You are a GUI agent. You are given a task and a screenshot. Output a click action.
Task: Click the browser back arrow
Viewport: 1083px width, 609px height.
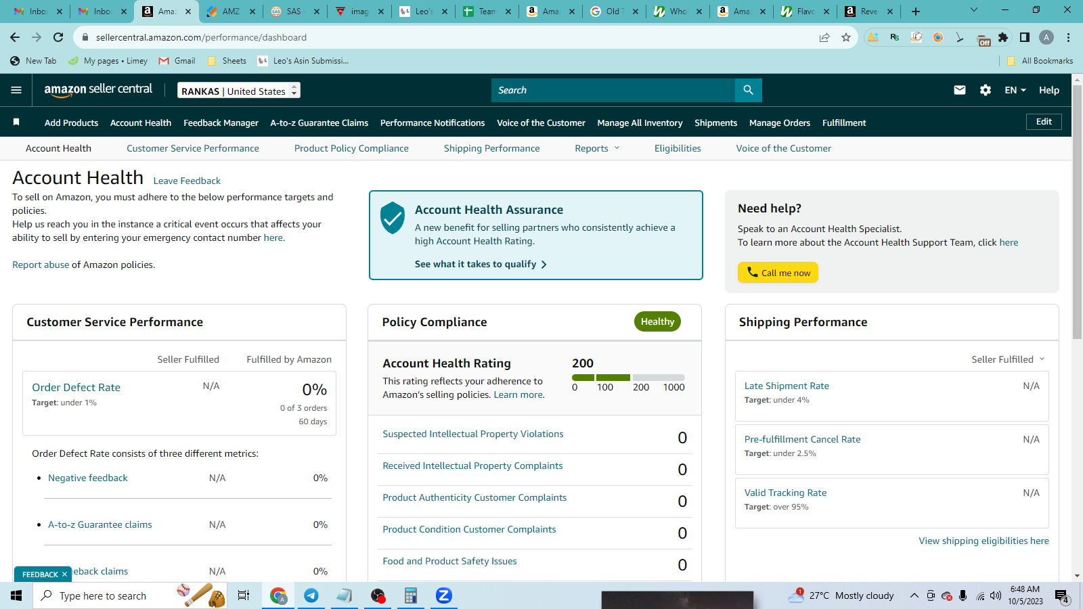(15, 37)
